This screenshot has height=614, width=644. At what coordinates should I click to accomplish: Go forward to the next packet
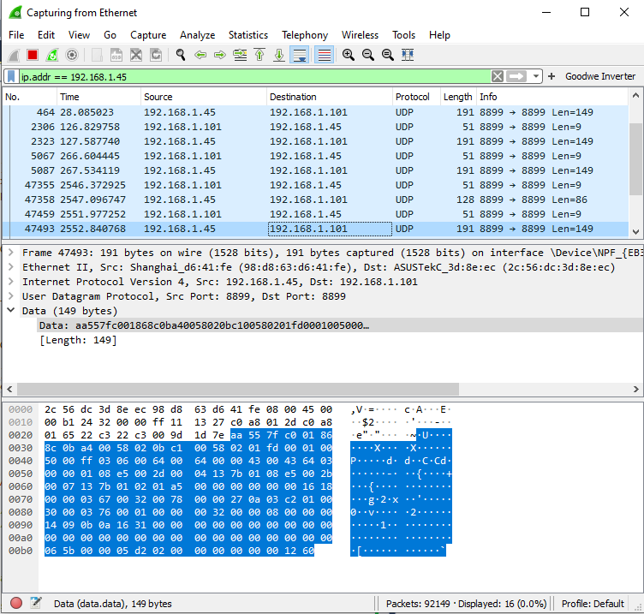click(x=220, y=55)
